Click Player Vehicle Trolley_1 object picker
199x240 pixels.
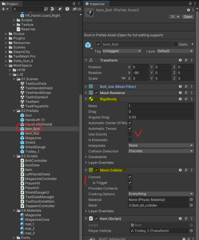coord(191,231)
